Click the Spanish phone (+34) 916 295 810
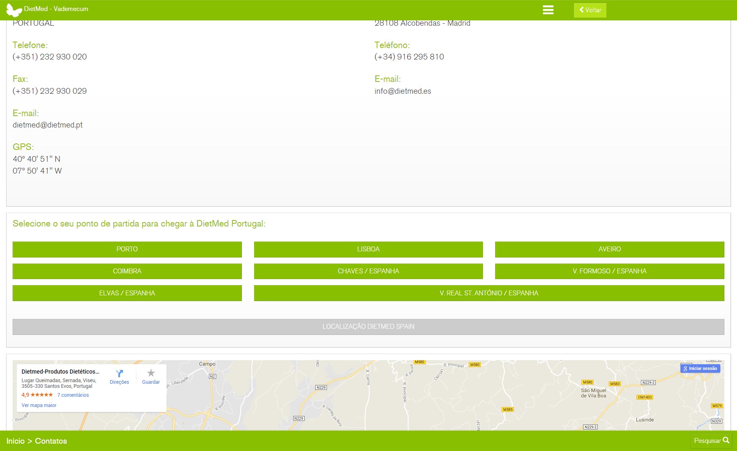Viewport: 737px width, 451px height. click(409, 57)
